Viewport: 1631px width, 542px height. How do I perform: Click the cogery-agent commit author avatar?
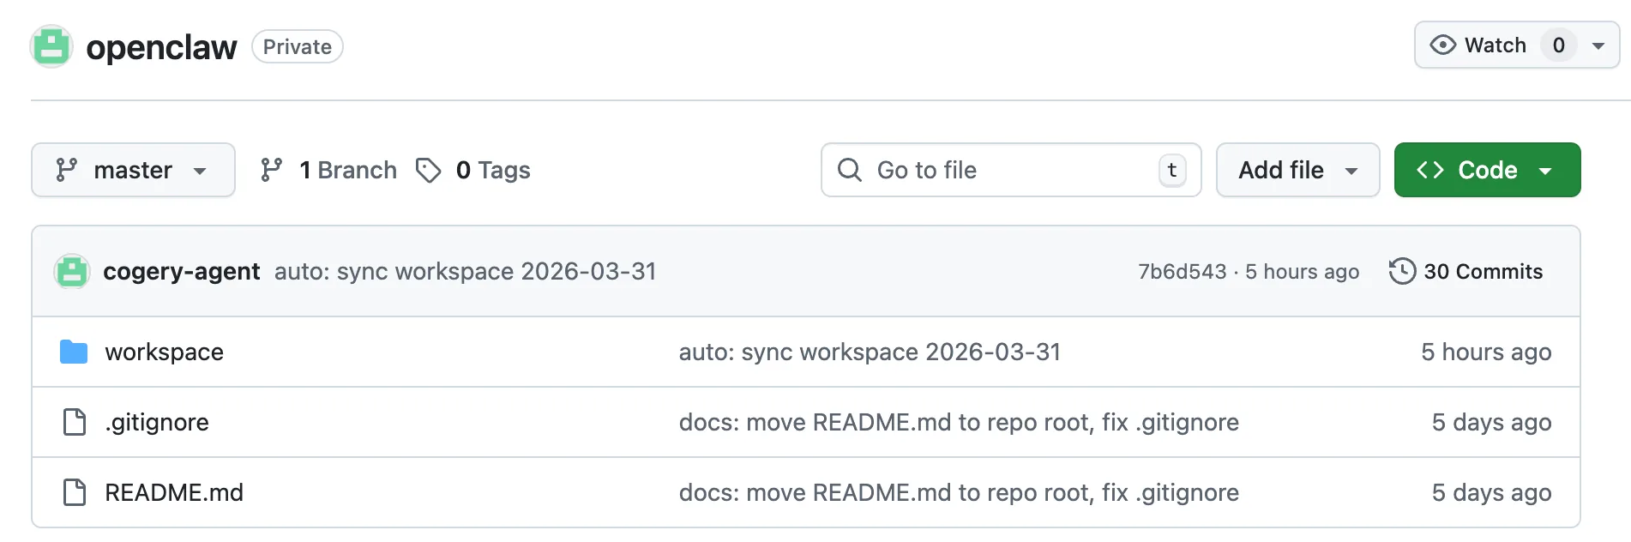point(72,272)
